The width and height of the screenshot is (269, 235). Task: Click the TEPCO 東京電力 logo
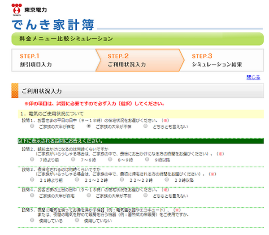(29, 10)
